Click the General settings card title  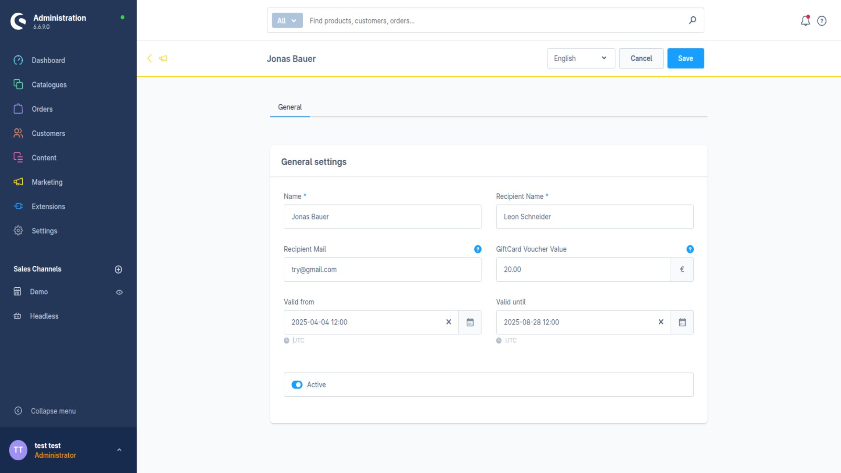tap(314, 162)
